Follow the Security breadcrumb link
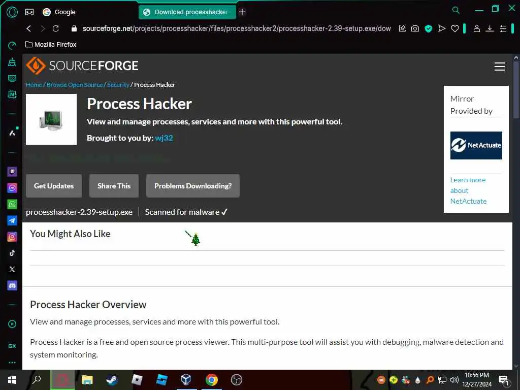The height and width of the screenshot is (390, 520). click(118, 85)
